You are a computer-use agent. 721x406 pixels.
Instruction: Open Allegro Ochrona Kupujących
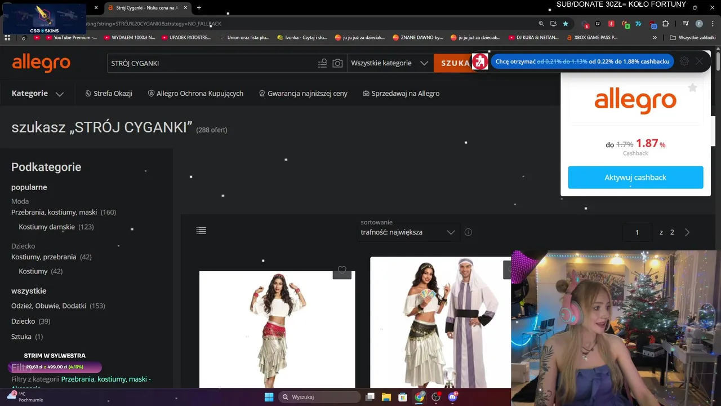[x=195, y=94]
